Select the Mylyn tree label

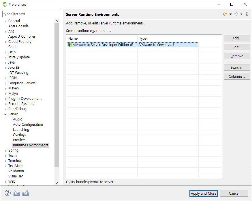point(13,93)
